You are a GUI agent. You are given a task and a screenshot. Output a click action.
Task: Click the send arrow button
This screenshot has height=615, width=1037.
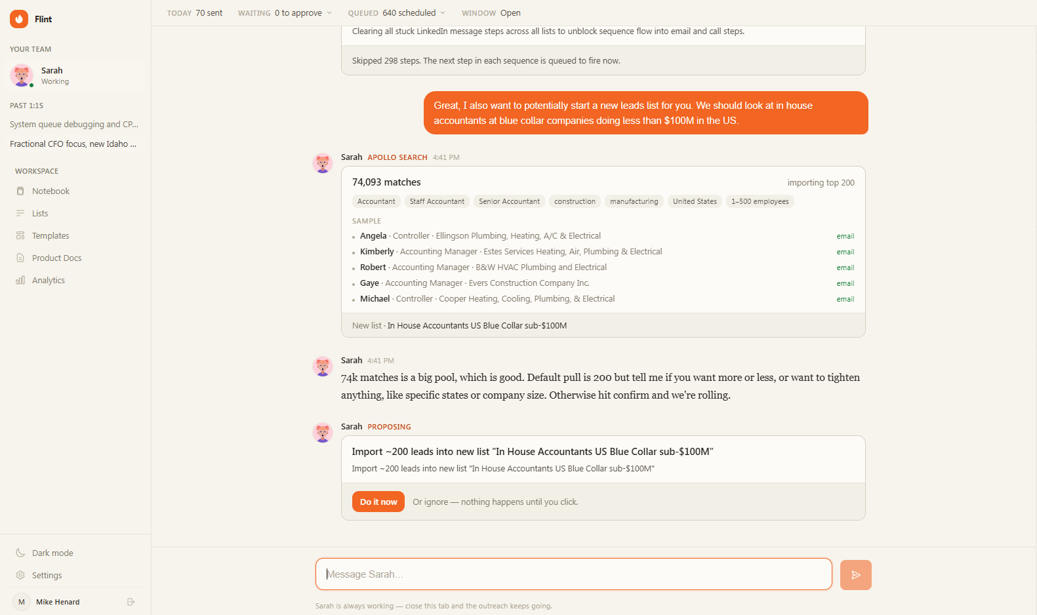click(x=856, y=575)
